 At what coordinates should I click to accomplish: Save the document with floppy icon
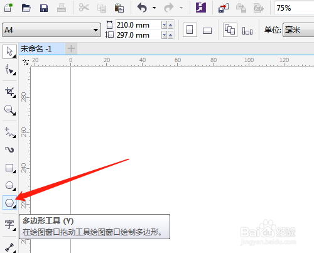pyautogui.click(x=44, y=8)
